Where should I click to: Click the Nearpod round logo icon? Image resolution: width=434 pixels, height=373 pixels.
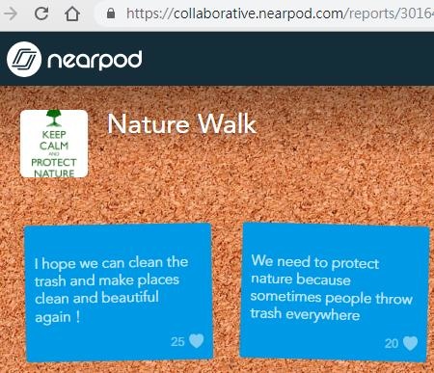24,59
